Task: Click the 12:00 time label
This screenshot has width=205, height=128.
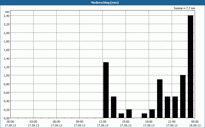Action: click(103, 122)
